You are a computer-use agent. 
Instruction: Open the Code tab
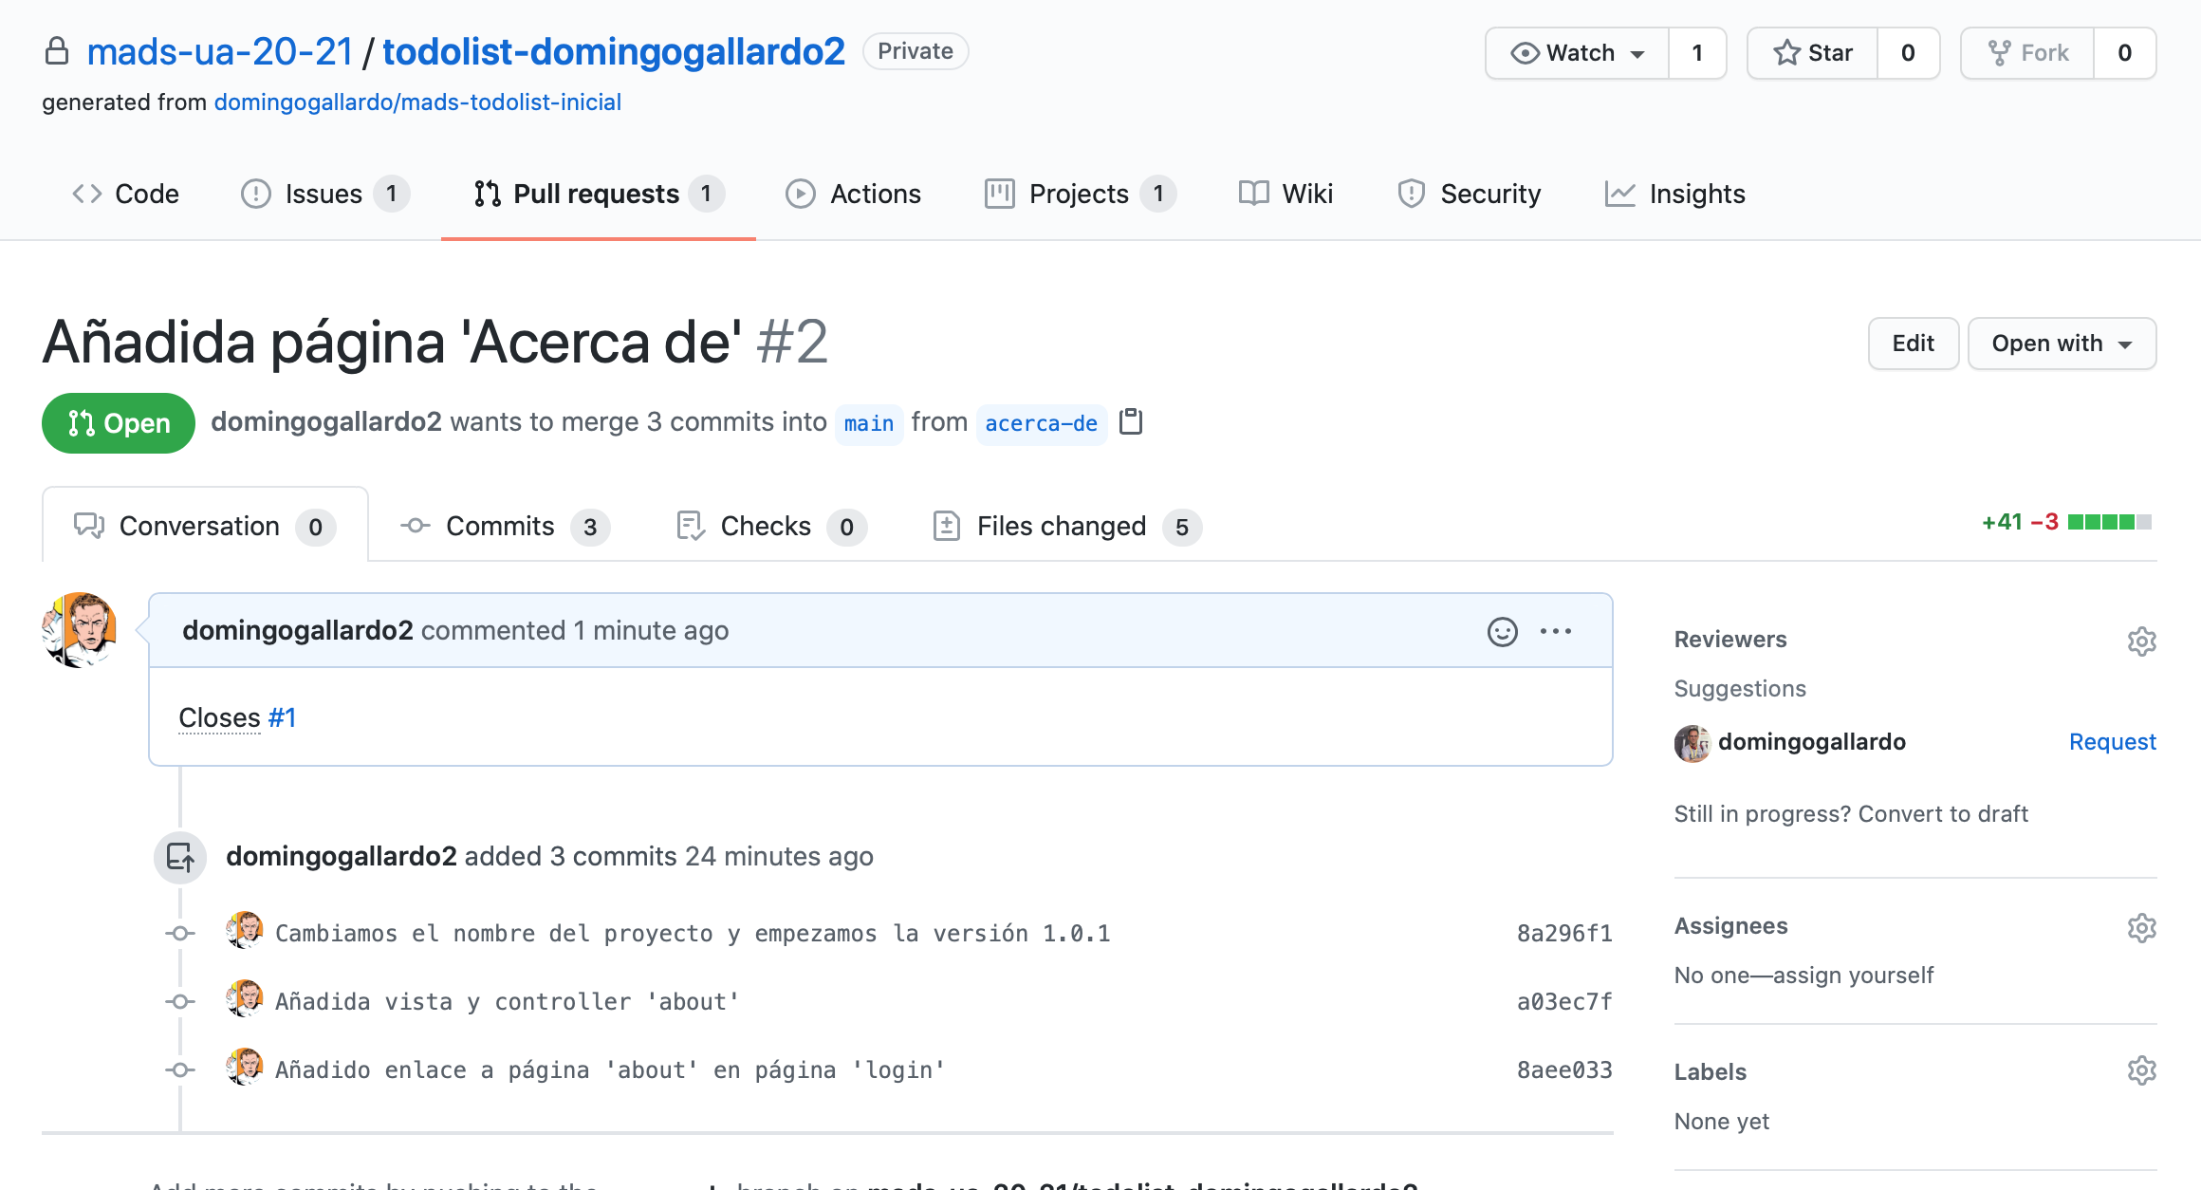[x=125, y=194]
